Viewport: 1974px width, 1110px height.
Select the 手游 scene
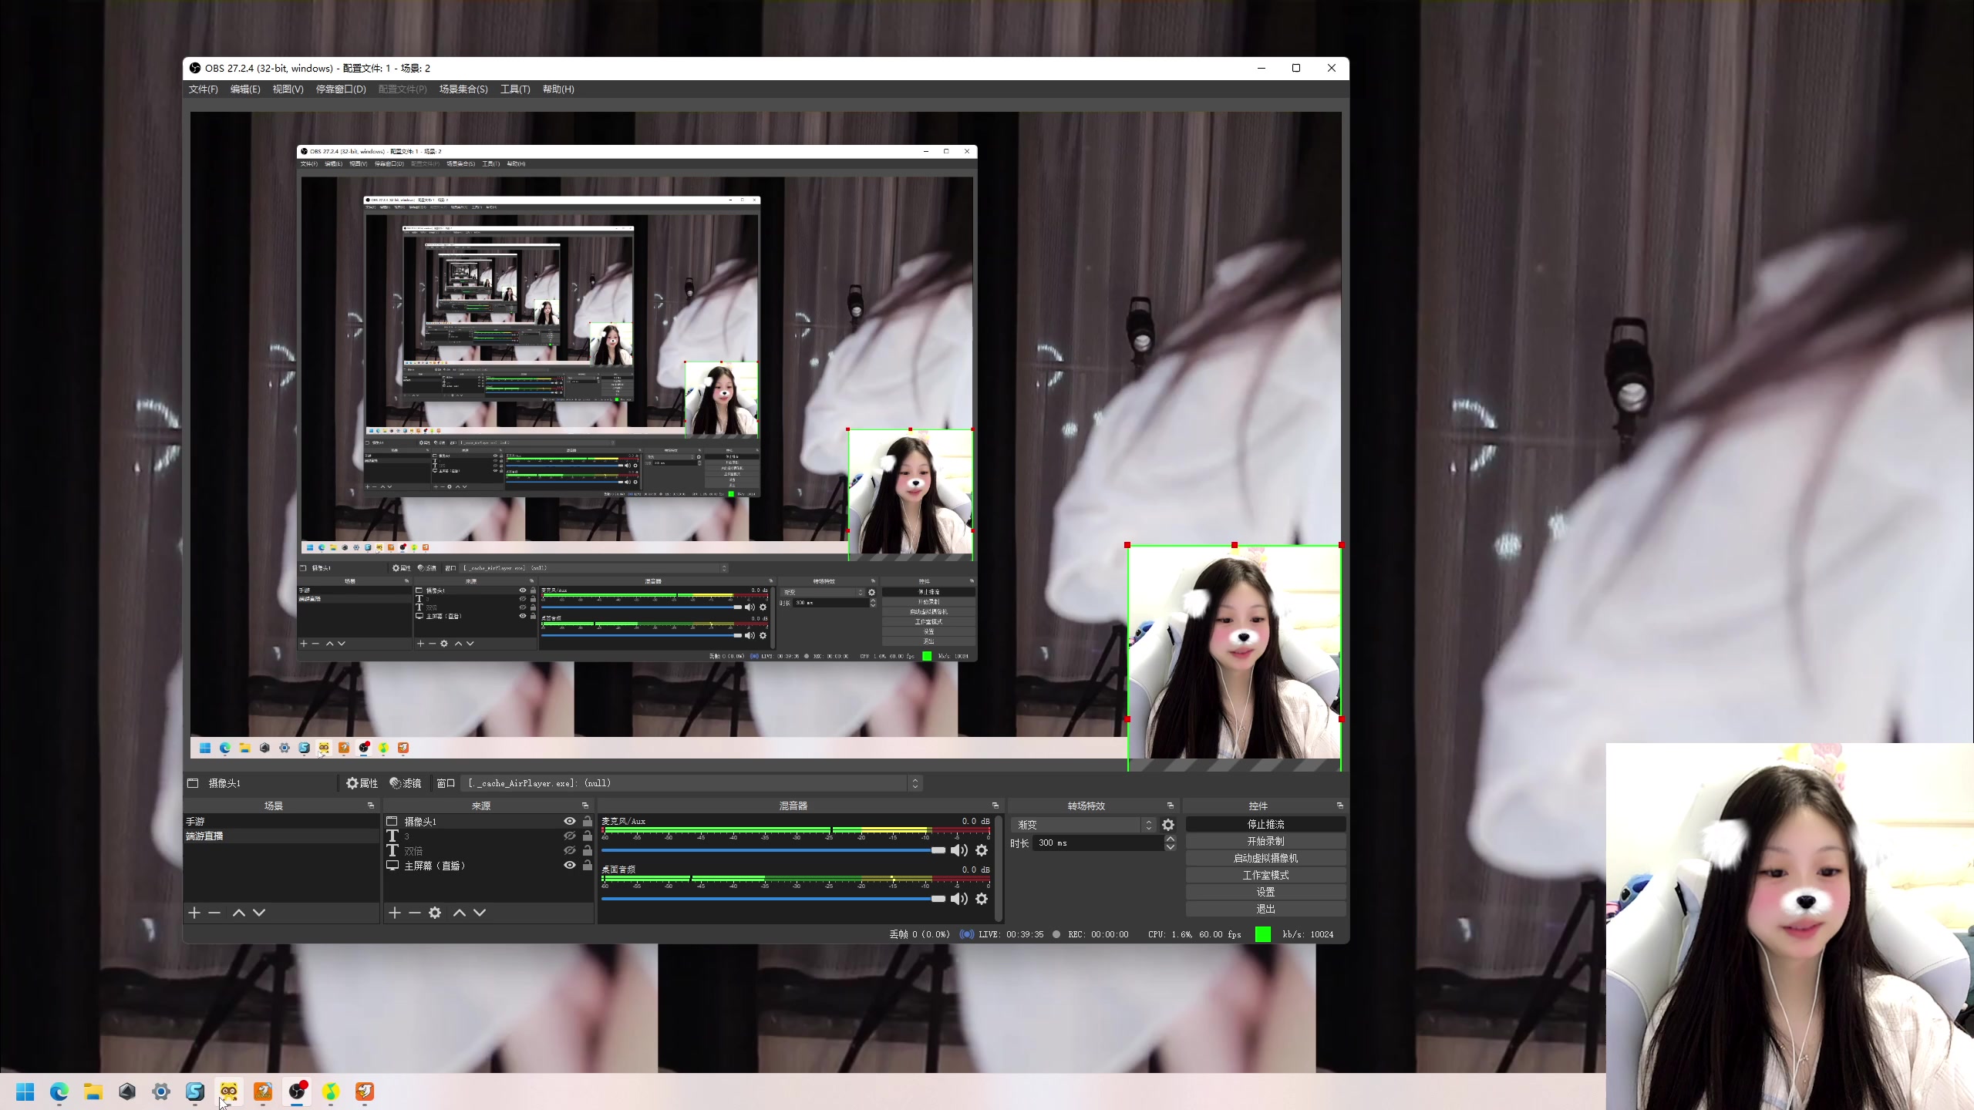281,822
